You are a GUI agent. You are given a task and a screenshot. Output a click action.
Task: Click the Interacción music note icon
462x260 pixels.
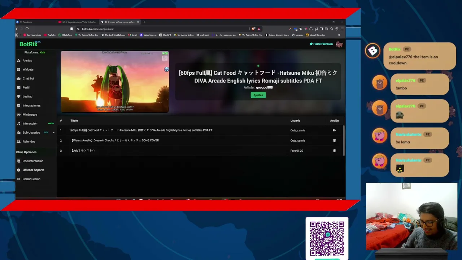19,124
